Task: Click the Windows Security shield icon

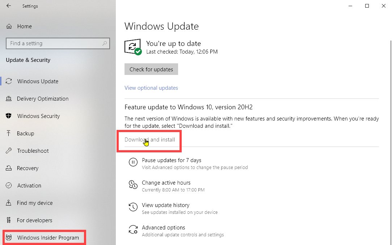Action: (9, 116)
